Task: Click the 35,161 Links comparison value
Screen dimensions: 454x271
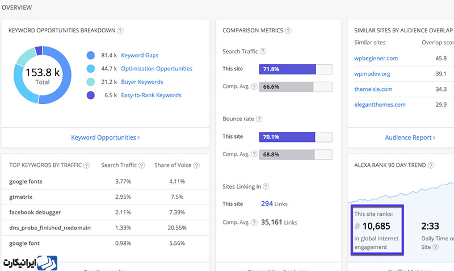Action: 279,222
